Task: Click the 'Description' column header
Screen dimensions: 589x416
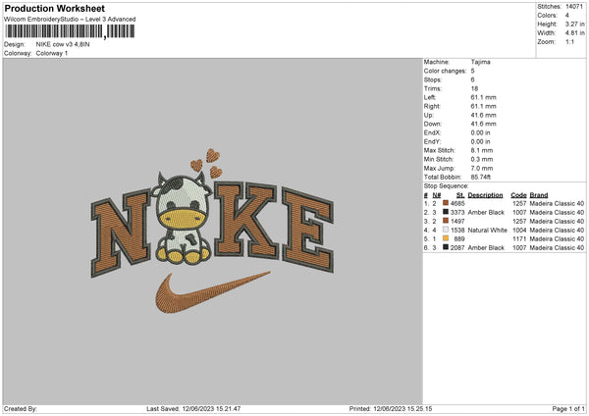Action: click(x=485, y=195)
